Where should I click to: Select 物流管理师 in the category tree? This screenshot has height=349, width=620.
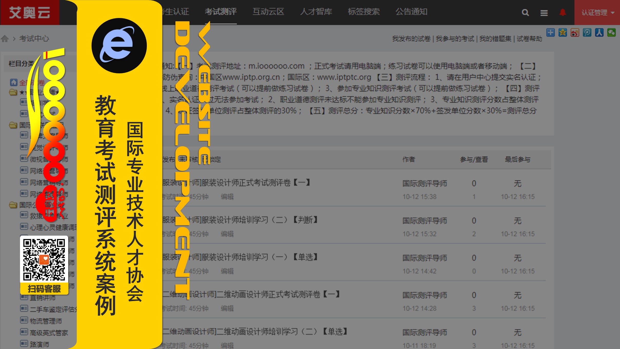46,321
